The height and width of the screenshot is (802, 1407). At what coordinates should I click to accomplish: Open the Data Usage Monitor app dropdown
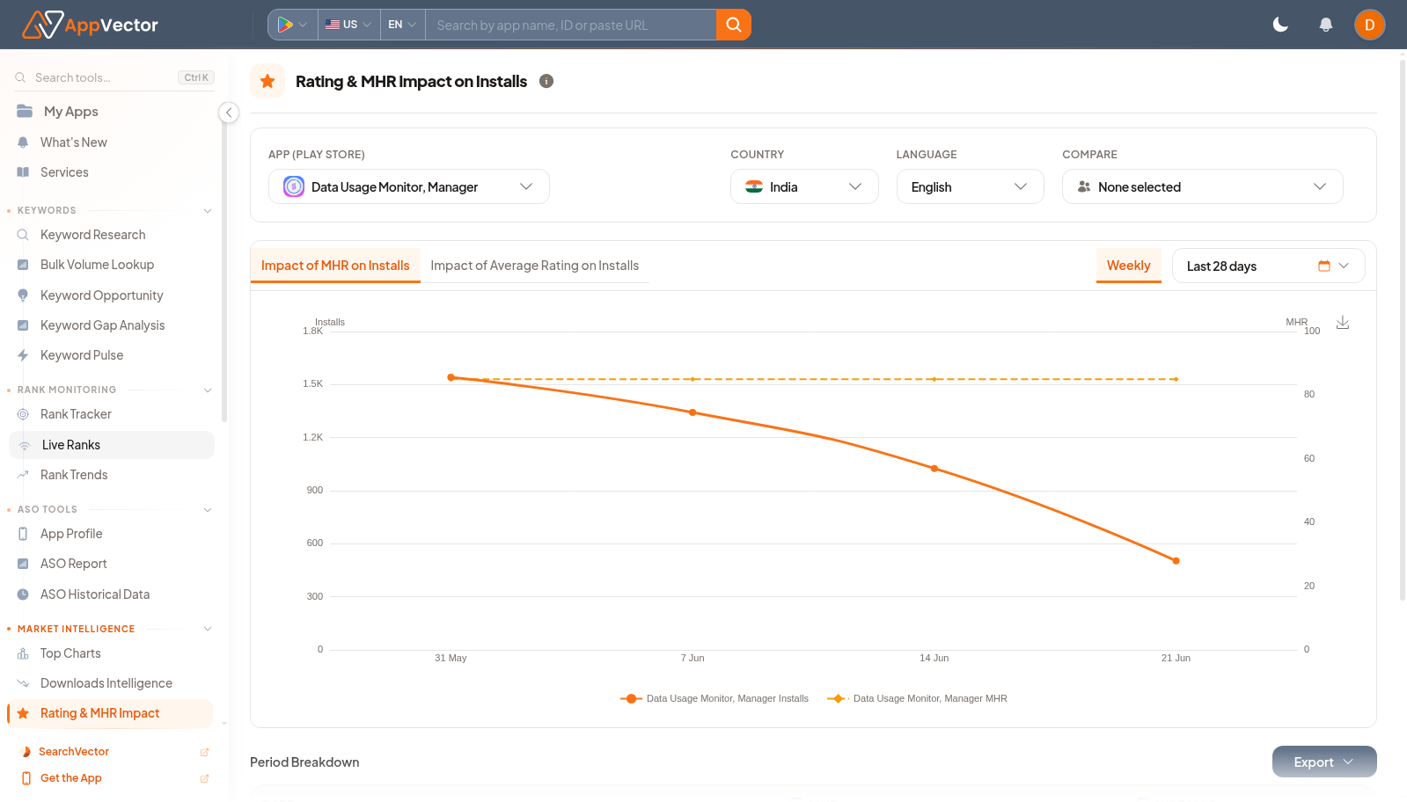coord(409,186)
